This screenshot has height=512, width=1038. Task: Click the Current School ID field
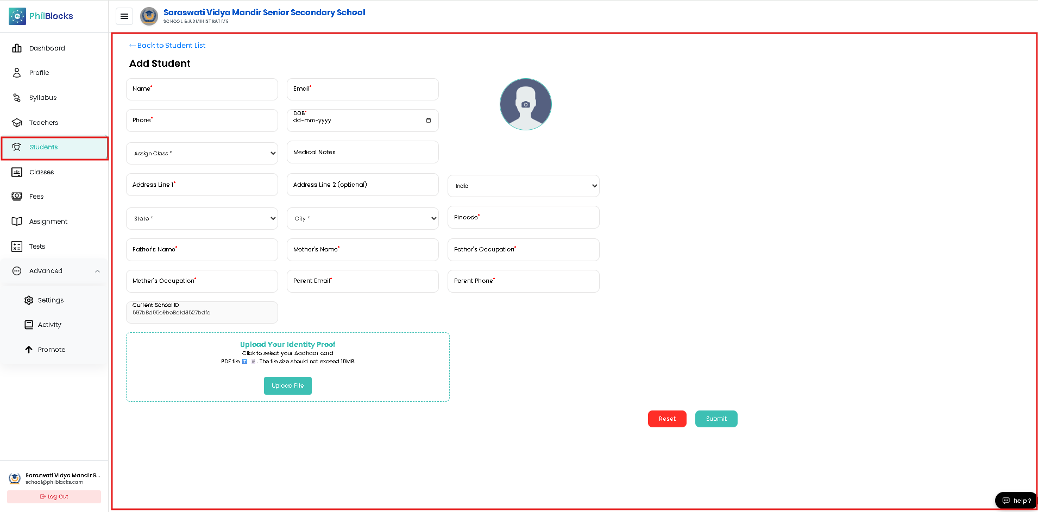pyautogui.click(x=202, y=312)
